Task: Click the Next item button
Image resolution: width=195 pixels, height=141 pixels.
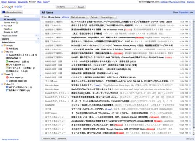Action: pyautogui.click(x=62, y=139)
